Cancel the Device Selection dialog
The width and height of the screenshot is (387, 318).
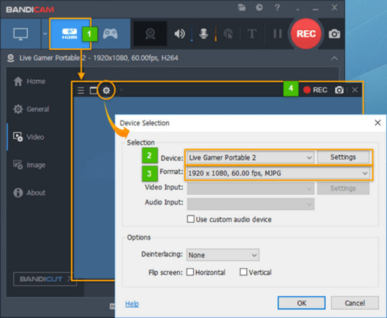(x=355, y=303)
